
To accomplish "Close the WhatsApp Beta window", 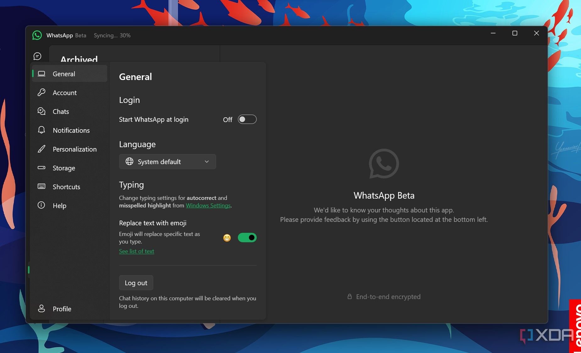I will [x=536, y=33].
